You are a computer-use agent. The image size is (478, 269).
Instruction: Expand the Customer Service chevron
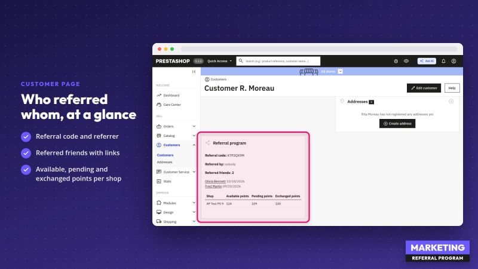(x=194, y=172)
